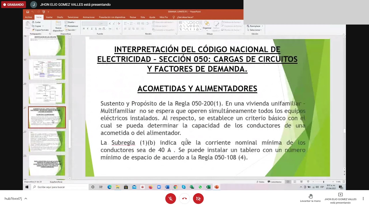The width and height of the screenshot is (369, 207).
Task: Open Microsoft Edge from the taskbar
Action: 109,187
